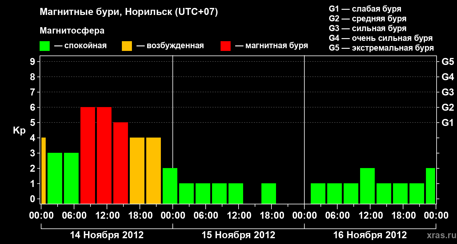Click the 'Магнитосфера' heading
Image resolution: width=457 pixels, height=244 pixels.
(x=72, y=31)
